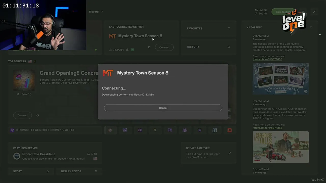Click the 256.9k players online stat
Viewport: 326px width, 183px height.
point(261,10)
